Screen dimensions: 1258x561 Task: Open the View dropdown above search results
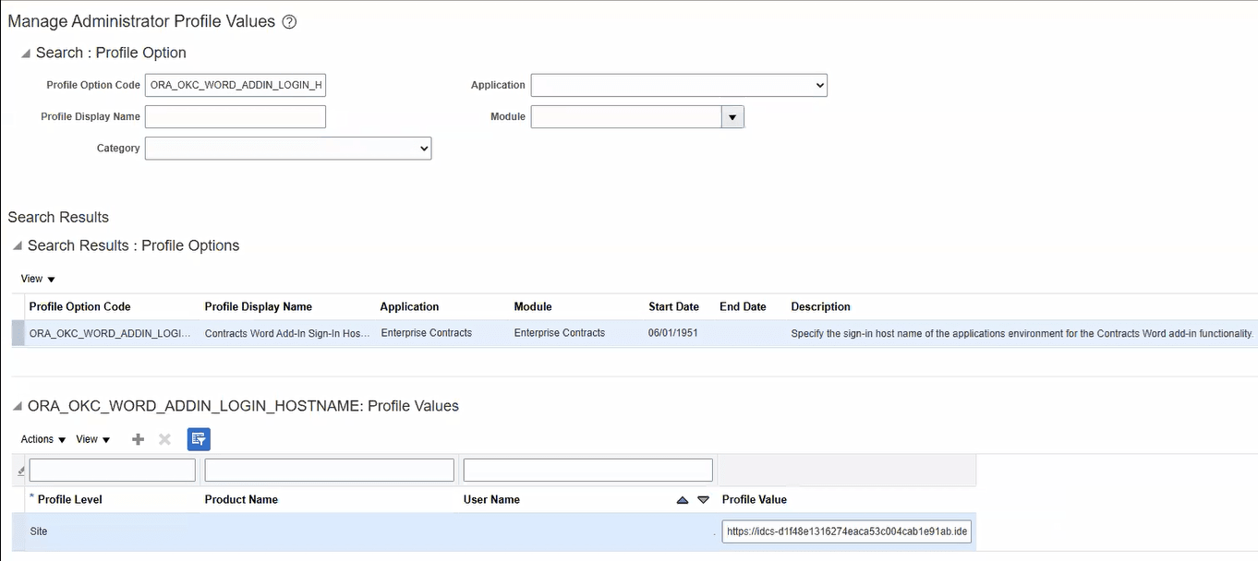[37, 278]
